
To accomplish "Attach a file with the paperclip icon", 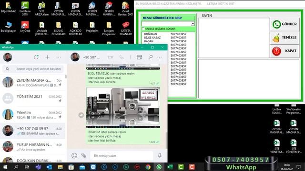I will [x=84, y=155].
